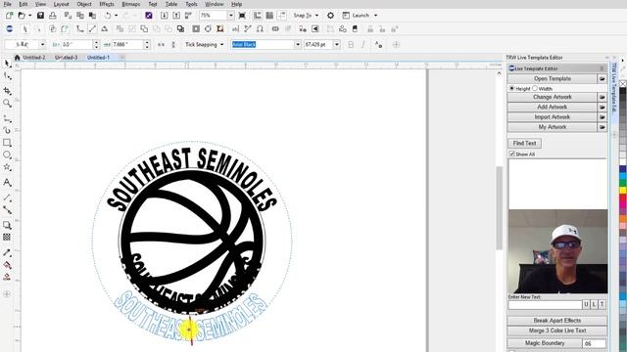627x352 pixels.
Task: Open the Options gear icon
Action: (x=330, y=16)
